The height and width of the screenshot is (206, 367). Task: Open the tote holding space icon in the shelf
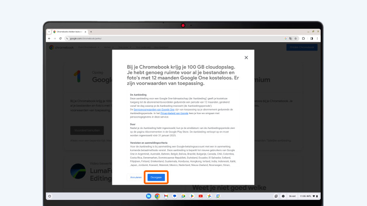click(x=276, y=196)
